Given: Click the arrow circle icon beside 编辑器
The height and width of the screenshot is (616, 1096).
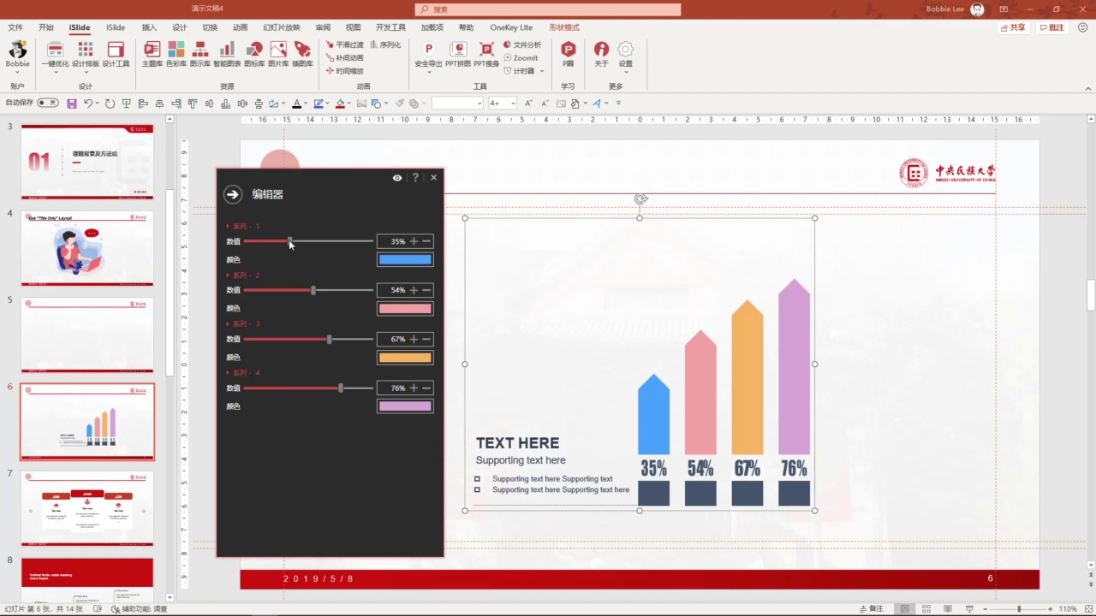Looking at the screenshot, I should click(x=233, y=194).
